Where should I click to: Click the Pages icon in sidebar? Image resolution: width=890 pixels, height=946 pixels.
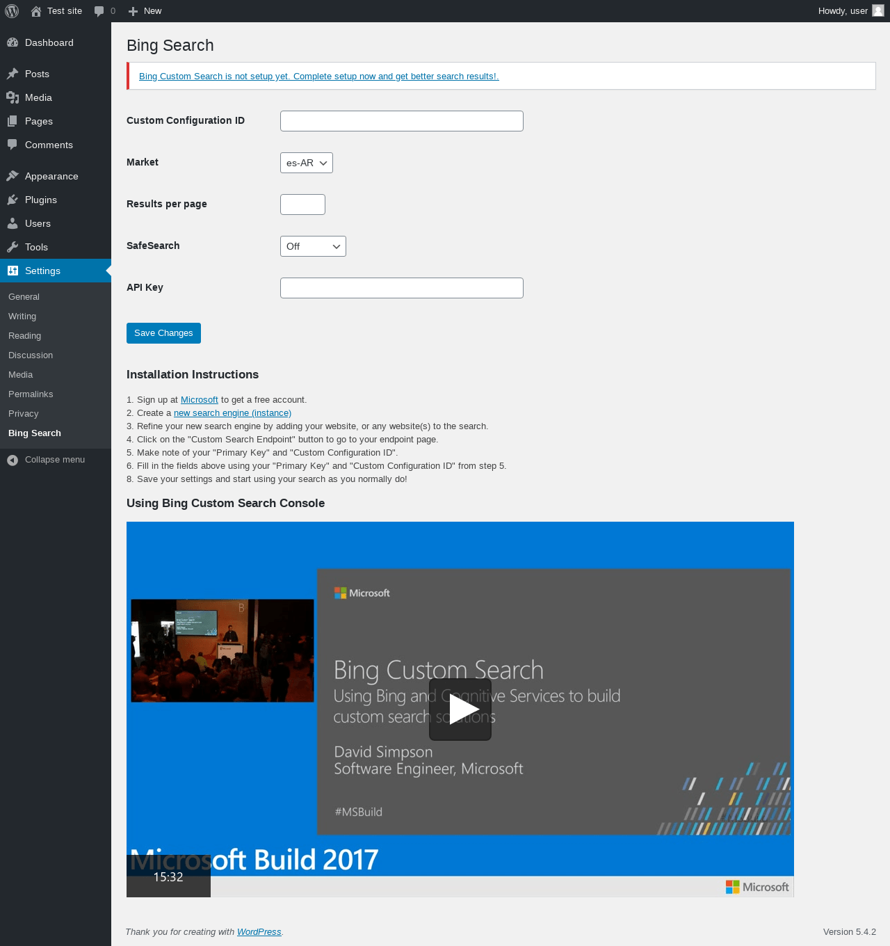tap(13, 121)
